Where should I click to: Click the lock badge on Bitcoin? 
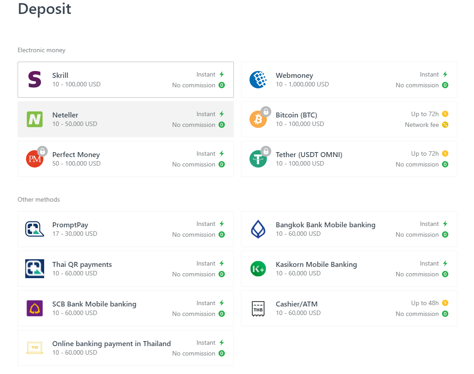click(x=266, y=111)
